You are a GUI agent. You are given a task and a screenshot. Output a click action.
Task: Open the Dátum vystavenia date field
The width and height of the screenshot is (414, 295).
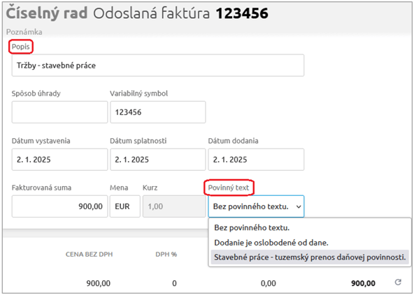click(59, 159)
